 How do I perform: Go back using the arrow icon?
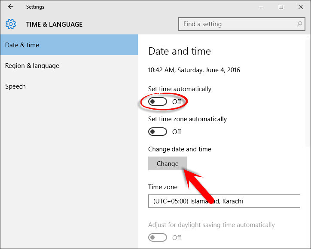pyautogui.click(x=11, y=7)
